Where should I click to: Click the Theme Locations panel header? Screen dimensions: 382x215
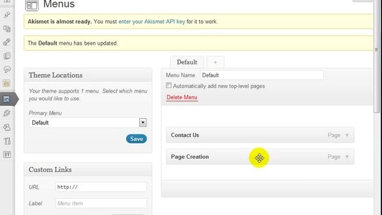(88, 75)
